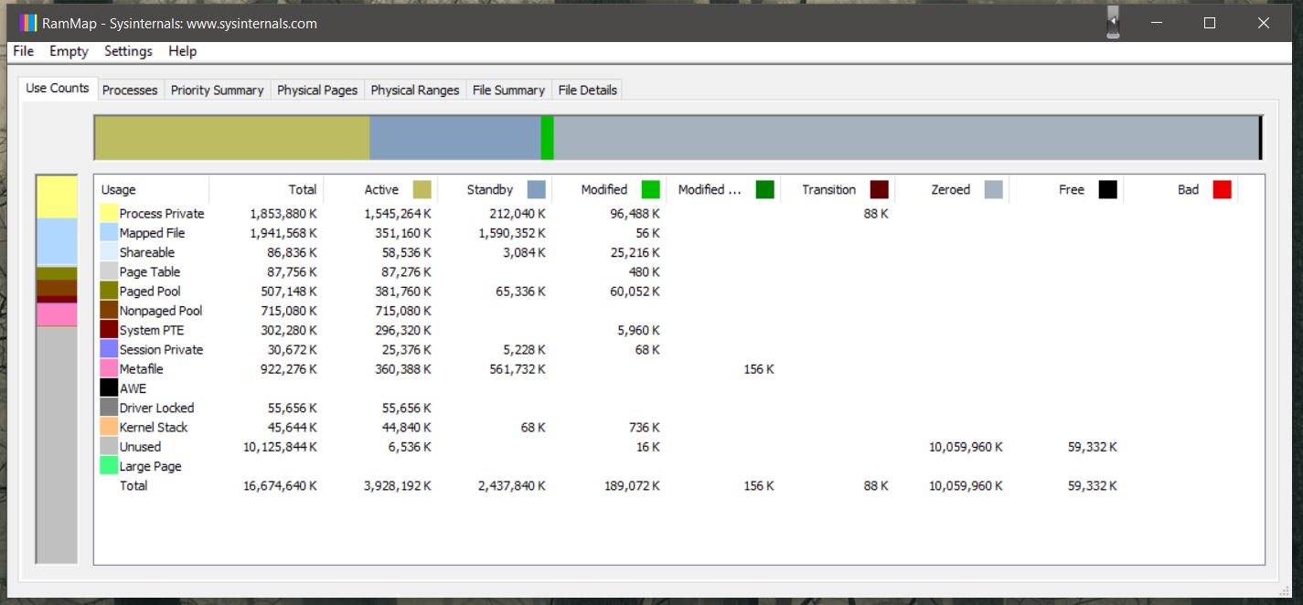The height and width of the screenshot is (605, 1303).
Task: Click the gray Zeroed color swatch in header
Action: (x=993, y=189)
